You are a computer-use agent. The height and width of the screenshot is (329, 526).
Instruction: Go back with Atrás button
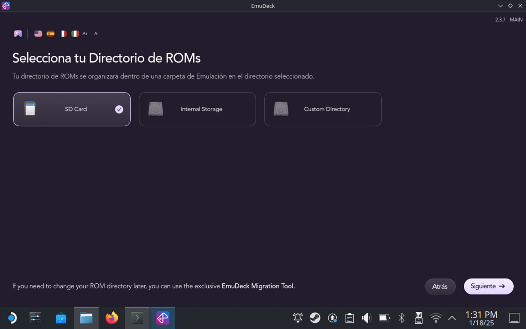click(x=440, y=286)
